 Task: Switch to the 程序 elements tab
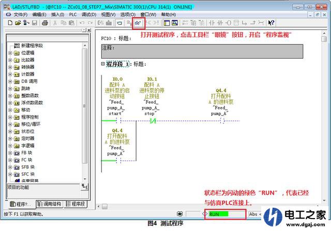tap(21, 204)
